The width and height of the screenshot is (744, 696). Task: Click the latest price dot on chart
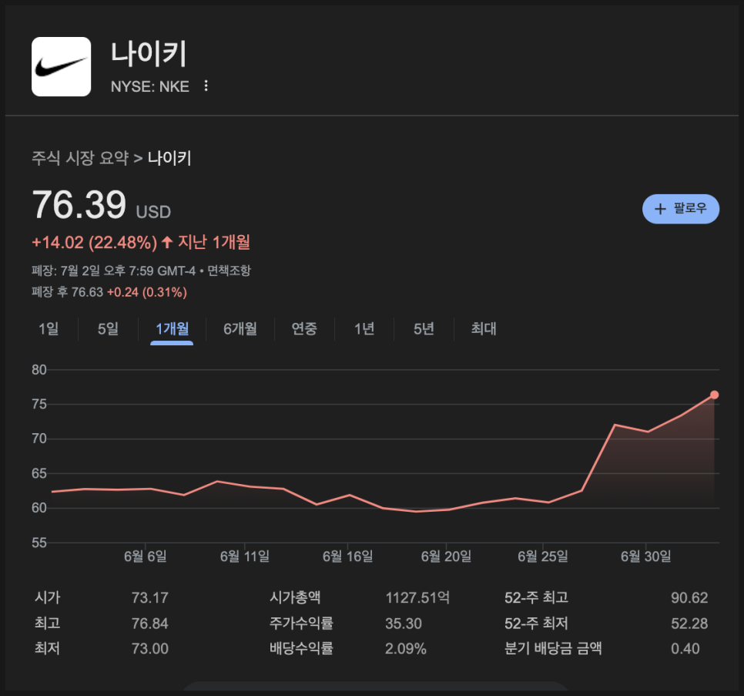(714, 395)
